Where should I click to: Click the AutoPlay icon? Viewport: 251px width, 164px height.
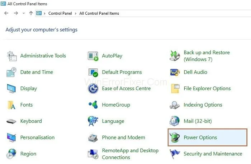(x=93, y=56)
